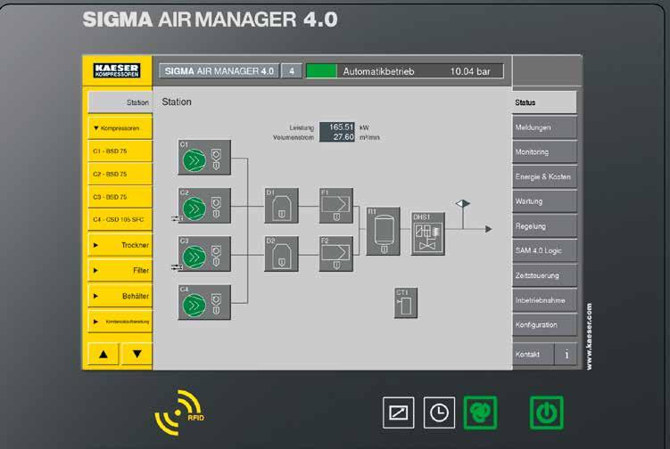The height and width of the screenshot is (449, 670).
Task: Select compressor C1 icon in diagram
Action: [204, 157]
